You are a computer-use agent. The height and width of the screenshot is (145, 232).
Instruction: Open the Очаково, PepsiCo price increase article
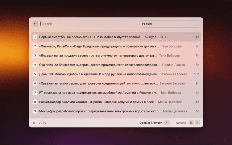point(99,46)
